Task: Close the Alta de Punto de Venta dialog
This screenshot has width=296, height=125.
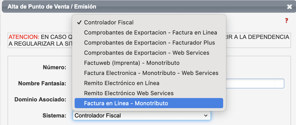Action: (x=289, y=7)
